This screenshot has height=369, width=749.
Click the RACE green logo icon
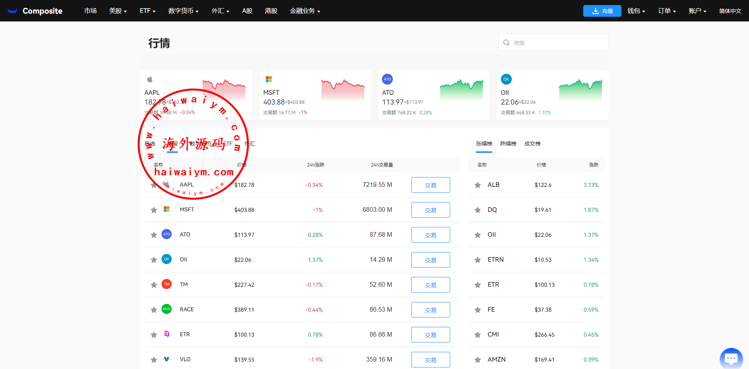[x=167, y=309]
